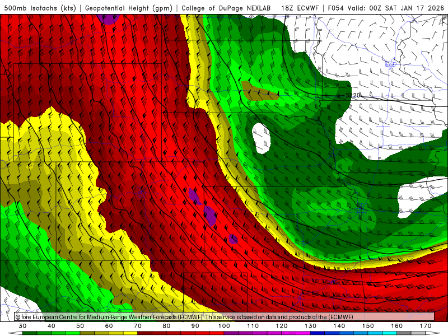The width and height of the screenshot is (448, 336).
Task: Click the "70" value on the color scale
Action: (138, 326)
